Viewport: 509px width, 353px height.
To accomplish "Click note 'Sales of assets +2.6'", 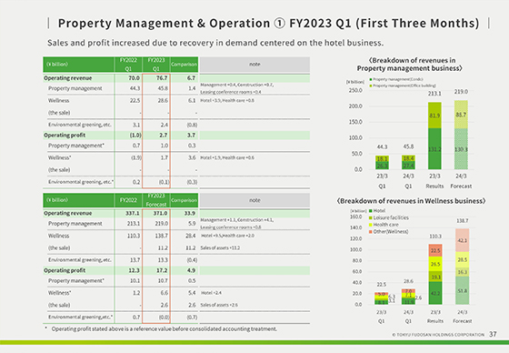I will (219, 305).
